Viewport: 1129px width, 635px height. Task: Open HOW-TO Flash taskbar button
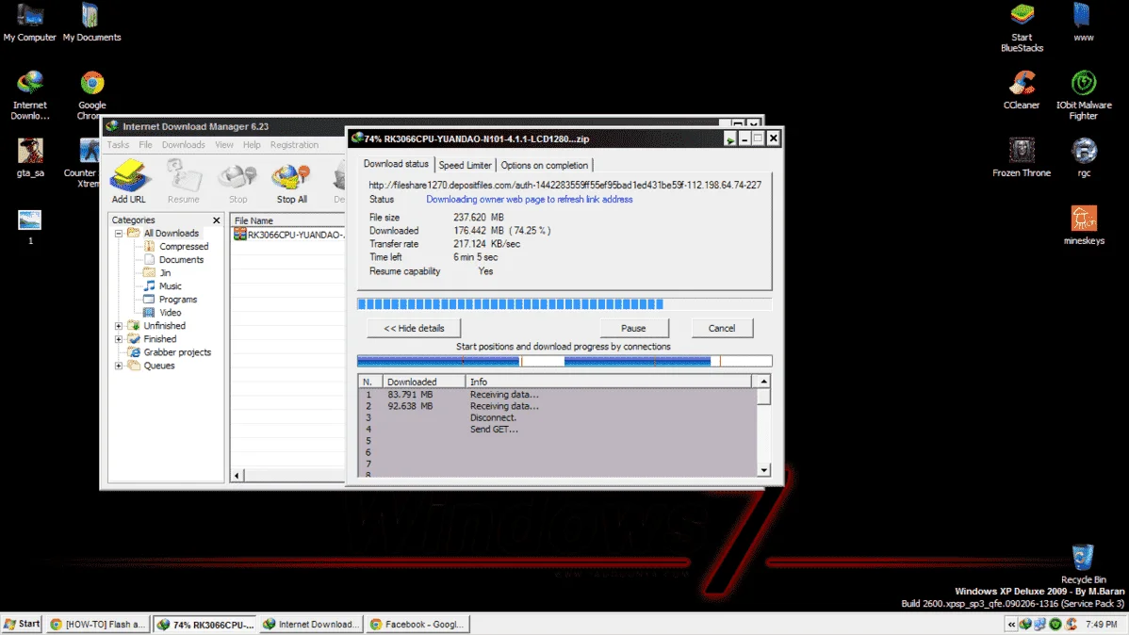(98, 625)
